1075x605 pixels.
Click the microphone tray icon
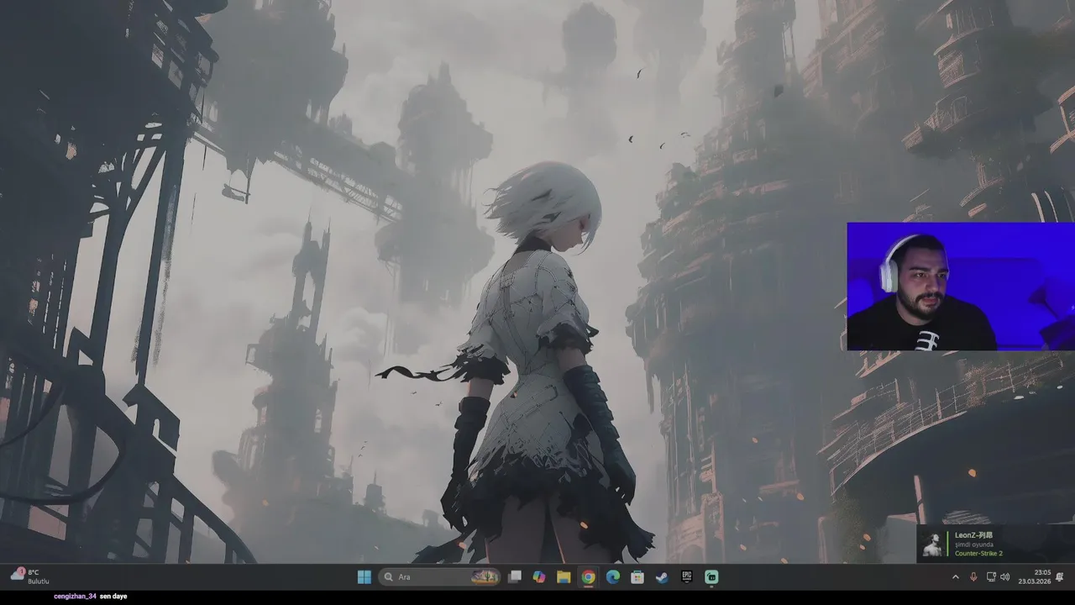(x=973, y=577)
